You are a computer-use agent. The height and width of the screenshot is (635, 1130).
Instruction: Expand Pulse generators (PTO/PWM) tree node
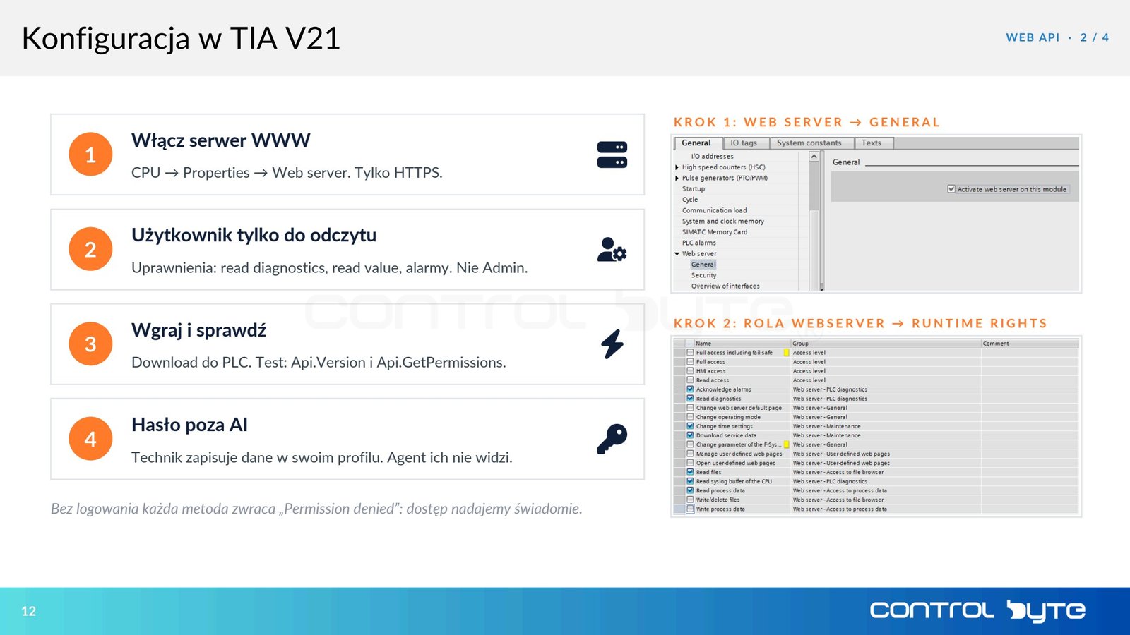[677, 178]
